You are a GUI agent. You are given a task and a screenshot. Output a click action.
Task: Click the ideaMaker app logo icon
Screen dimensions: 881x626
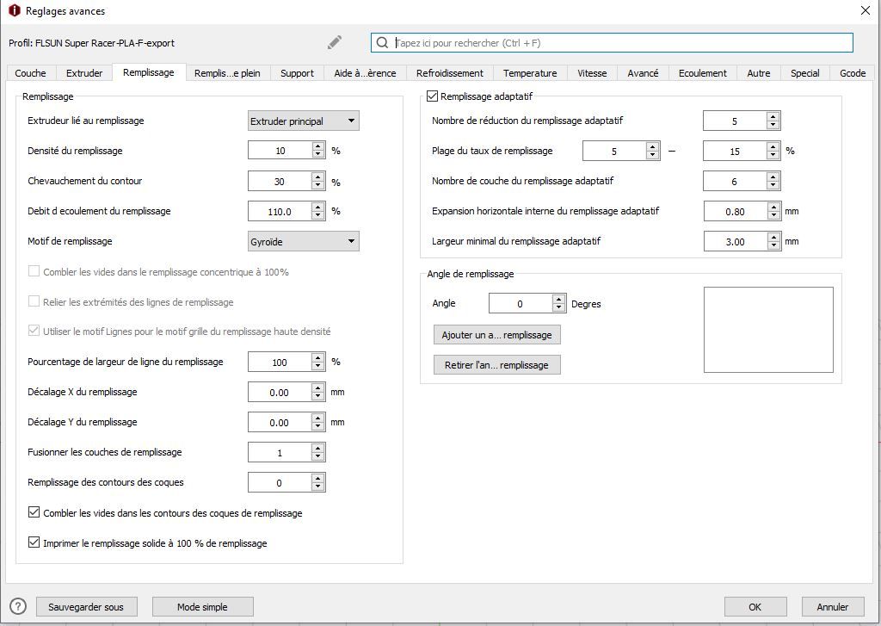point(14,10)
